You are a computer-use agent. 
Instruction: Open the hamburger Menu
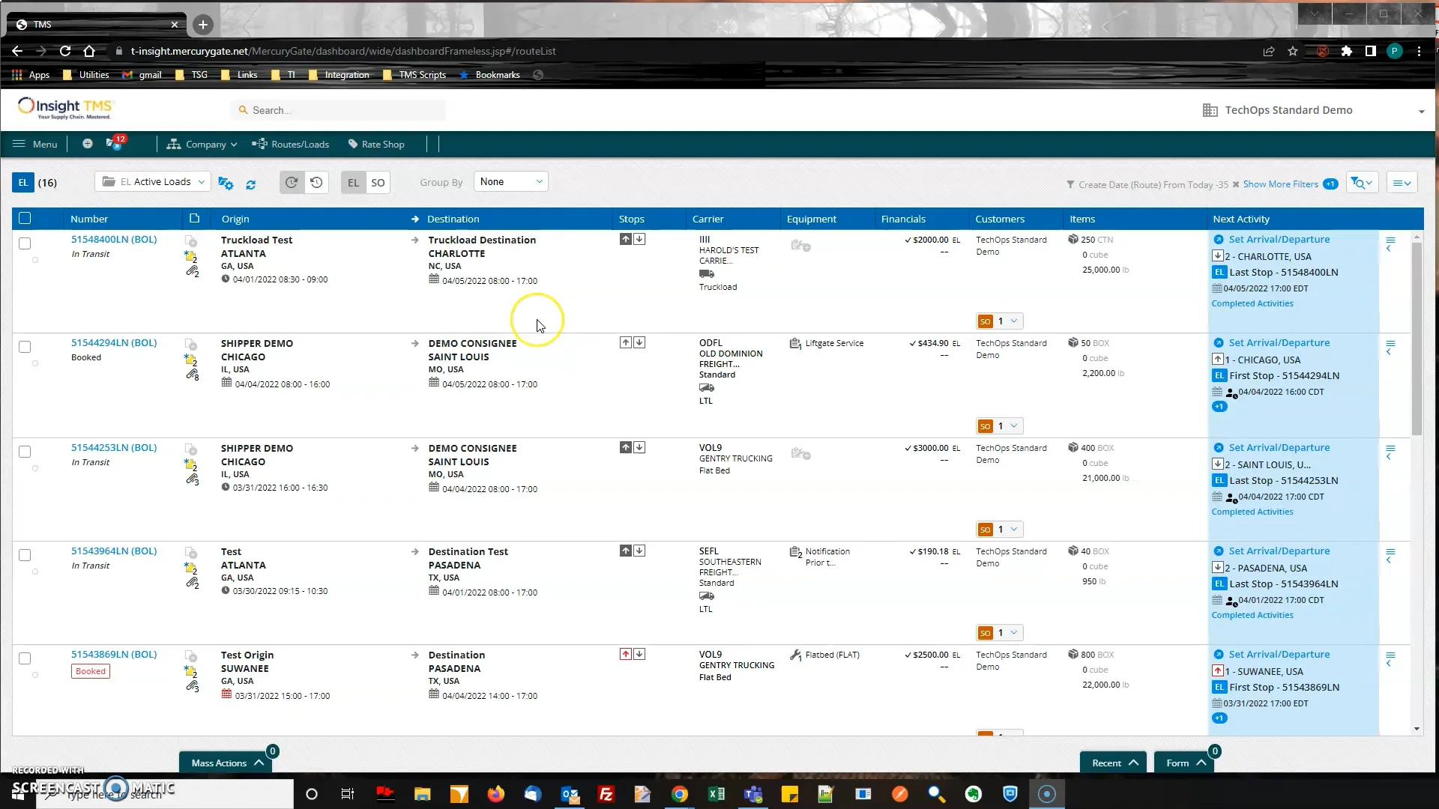(34, 144)
